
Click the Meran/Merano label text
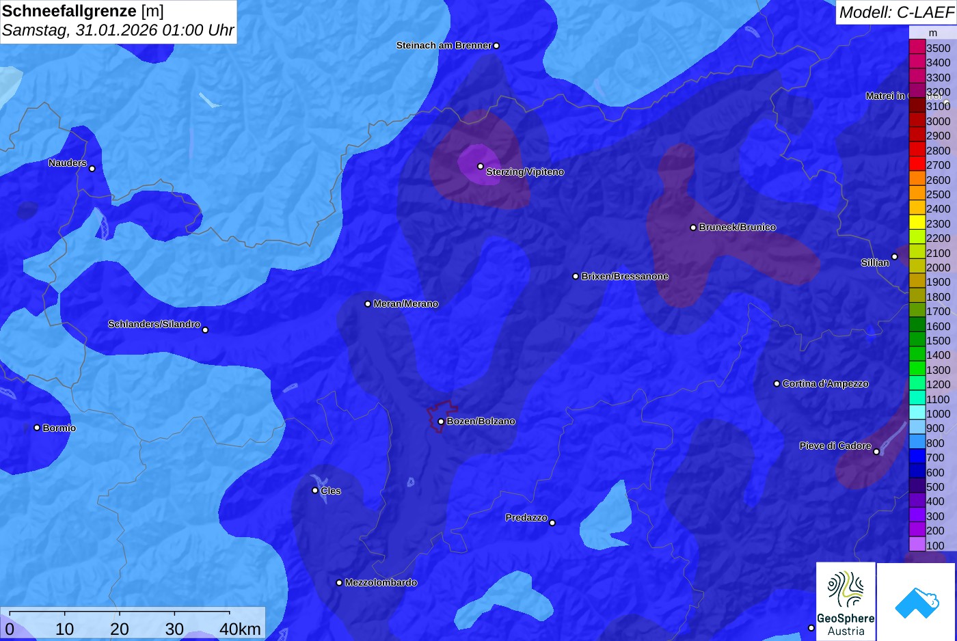(x=406, y=304)
